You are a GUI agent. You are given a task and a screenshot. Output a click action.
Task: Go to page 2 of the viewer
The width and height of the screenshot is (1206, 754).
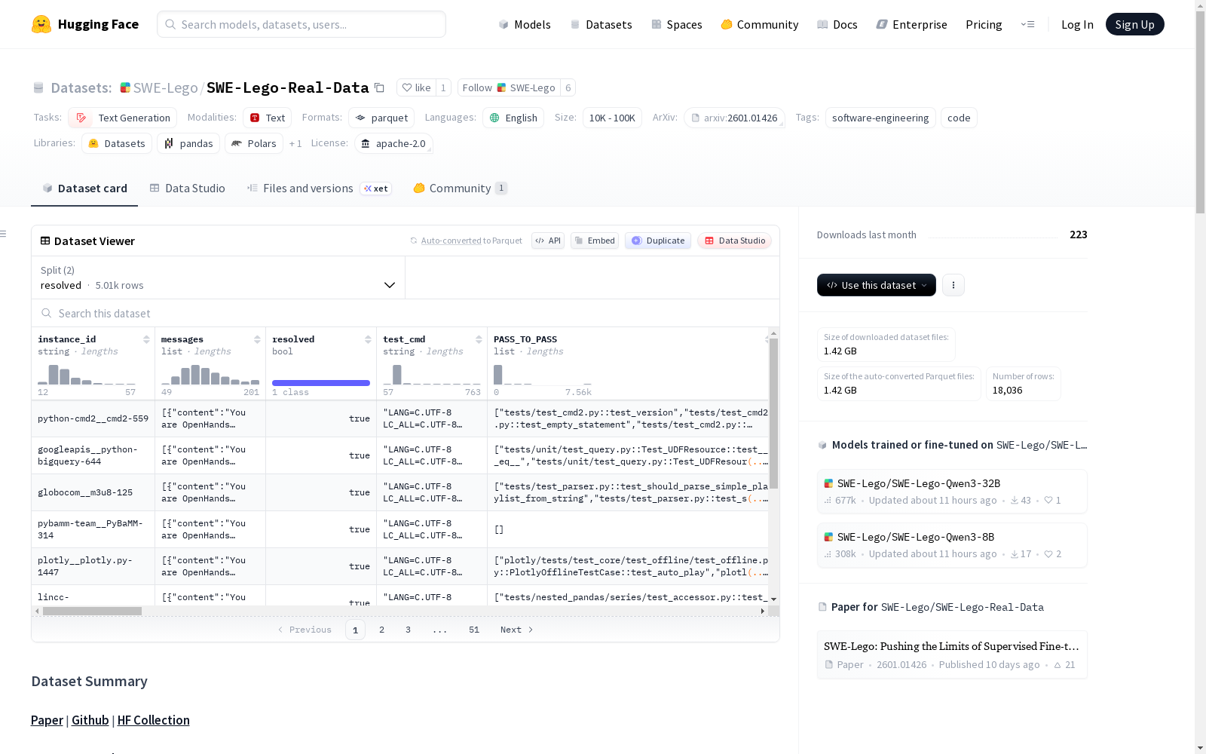click(x=381, y=630)
